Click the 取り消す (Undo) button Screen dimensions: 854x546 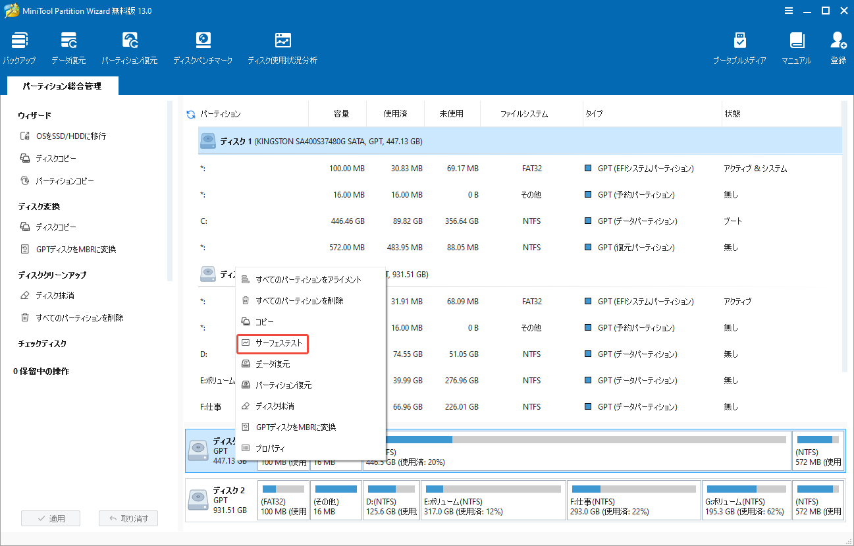128,518
